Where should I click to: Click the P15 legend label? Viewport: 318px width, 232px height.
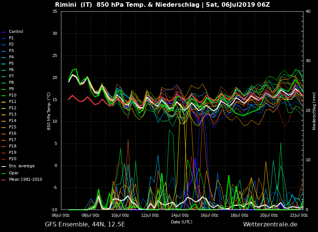[13, 127]
